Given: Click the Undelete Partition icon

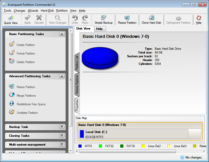Looking at the screenshot, I should pyautogui.click(x=12, y=112).
